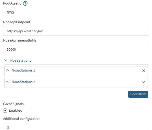
Task: Click the NoaaStations section heading
Action: tap(21, 60)
